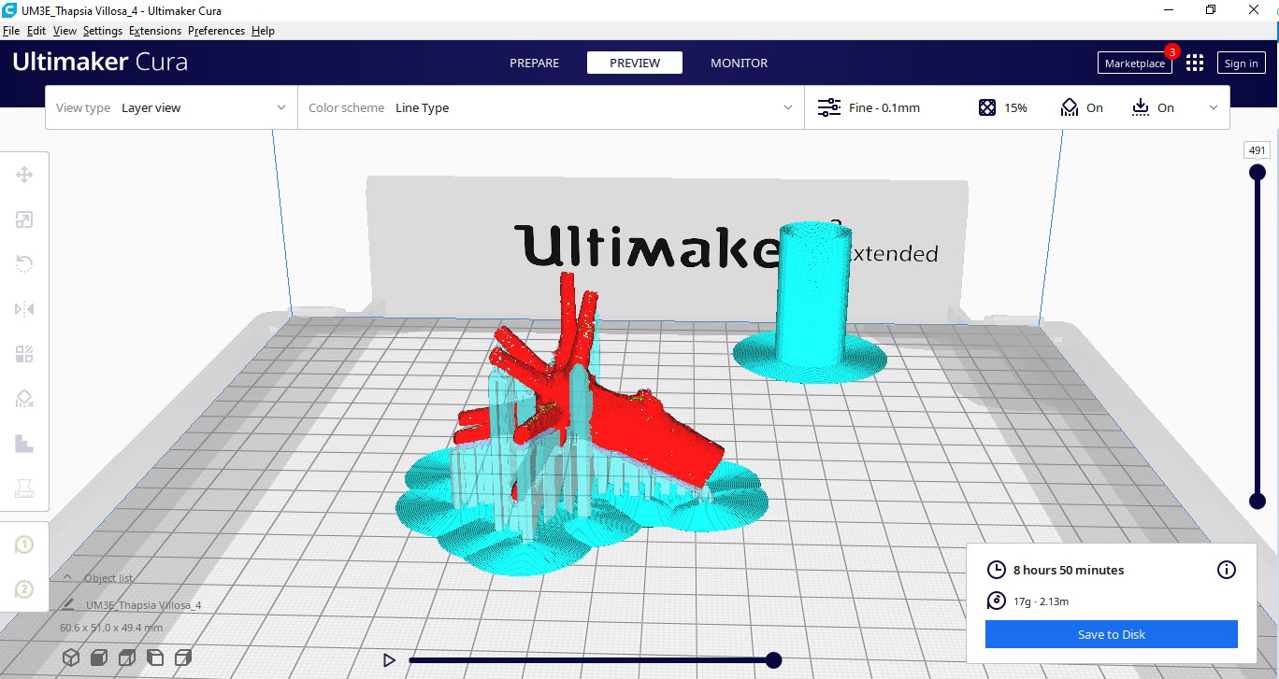Open the Settings menu
The width and height of the screenshot is (1279, 679).
103,31
